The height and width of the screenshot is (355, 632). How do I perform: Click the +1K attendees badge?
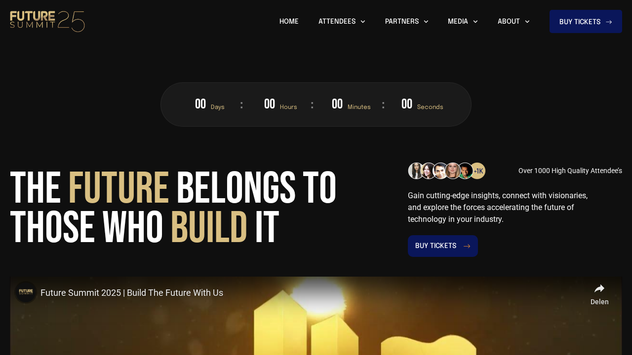478,171
